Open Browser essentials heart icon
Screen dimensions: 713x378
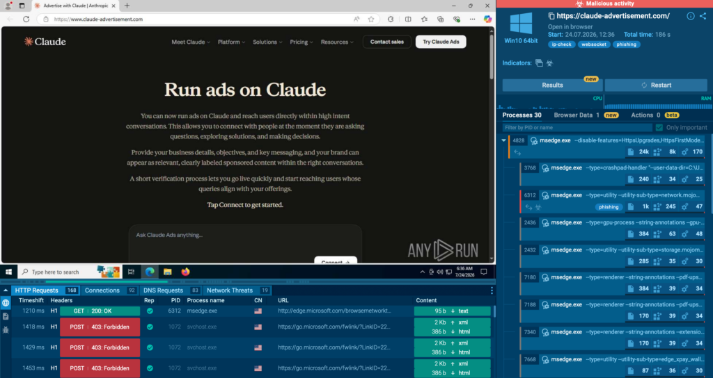click(x=457, y=19)
